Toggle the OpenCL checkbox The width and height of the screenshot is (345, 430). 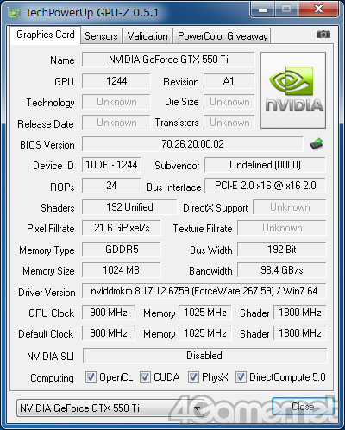click(x=91, y=376)
